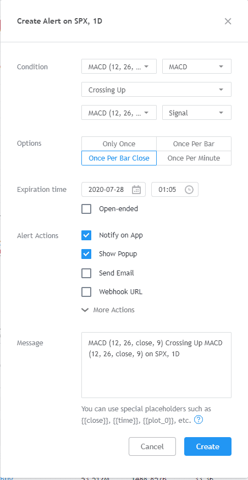Image resolution: width=248 pixels, height=480 pixels.
Task: Tick the Webhook URL checkbox
Action: [x=86, y=292]
